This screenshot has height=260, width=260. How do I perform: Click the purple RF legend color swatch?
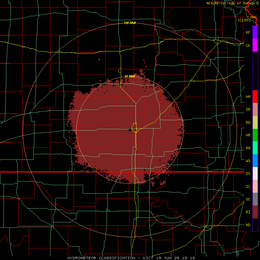[x=255, y=32]
